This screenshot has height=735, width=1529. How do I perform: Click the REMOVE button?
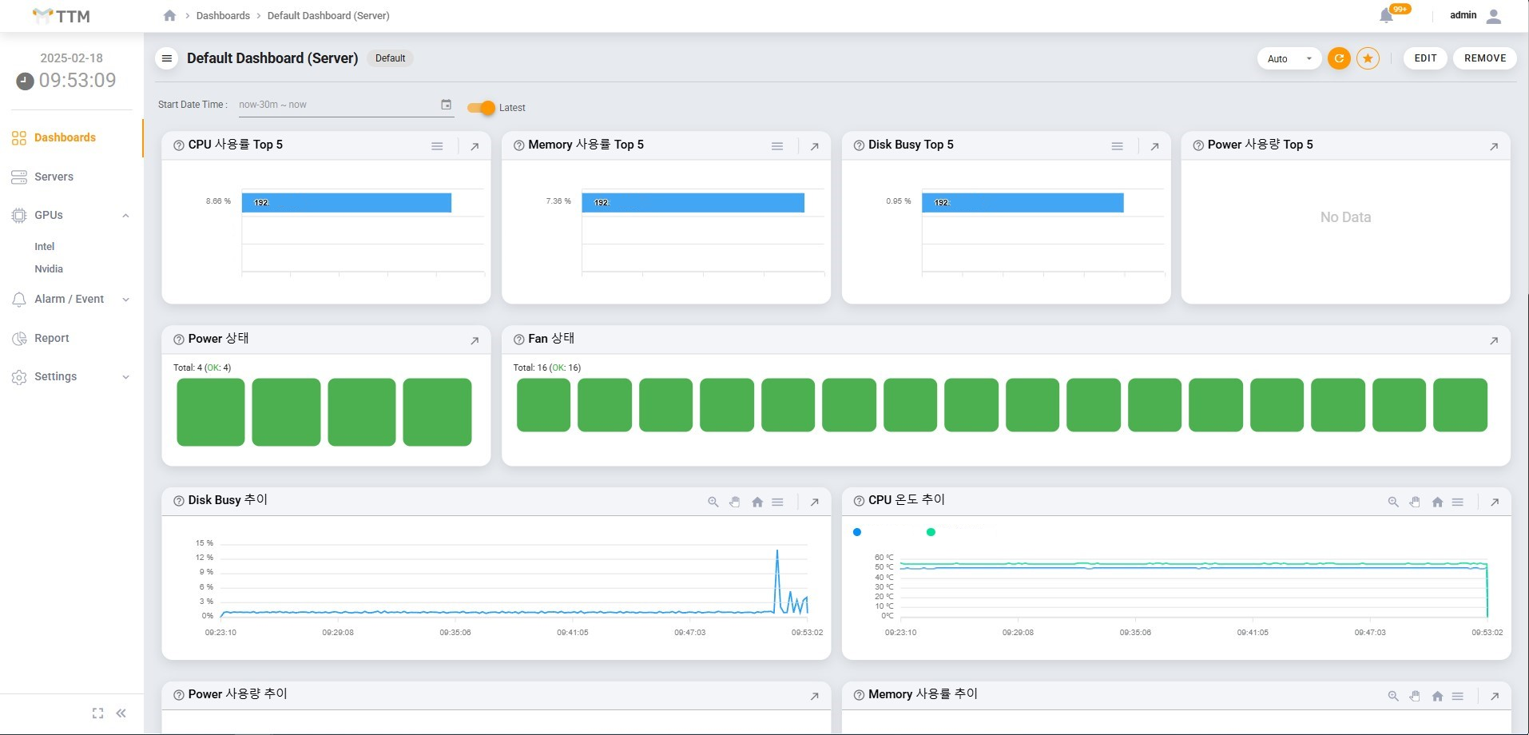tap(1484, 58)
